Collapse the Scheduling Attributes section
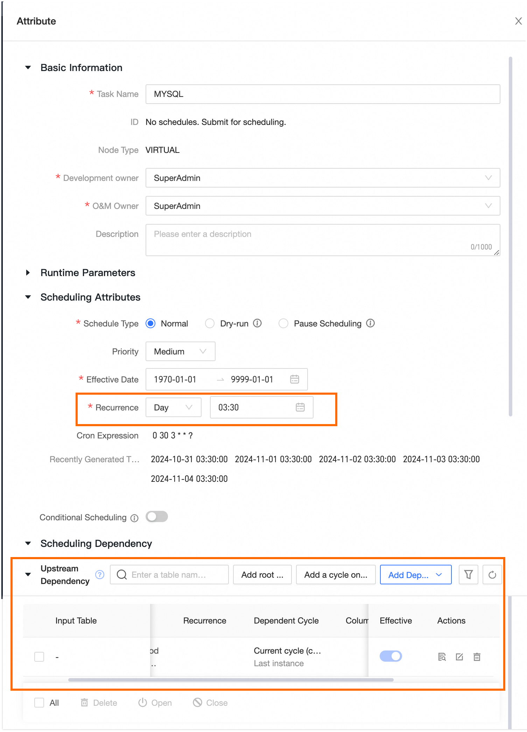Viewport: 527px width, 732px height. coord(28,297)
